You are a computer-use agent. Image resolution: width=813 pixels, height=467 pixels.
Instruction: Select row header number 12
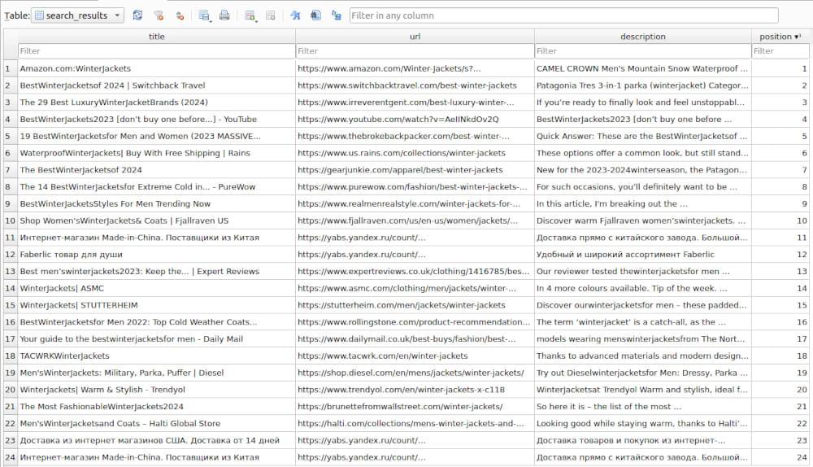coord(11,255)
